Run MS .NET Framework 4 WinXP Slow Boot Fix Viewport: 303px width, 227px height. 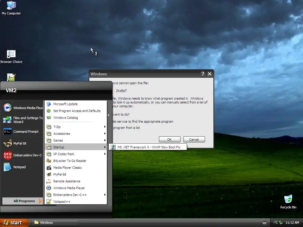[148, 147]
